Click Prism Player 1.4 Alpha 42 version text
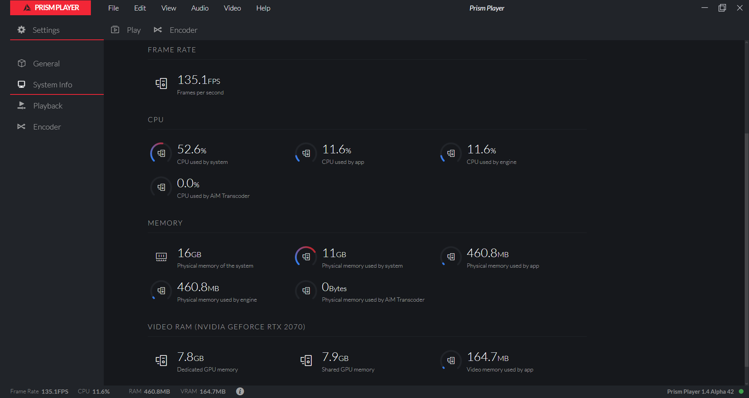 pos(700,391)
